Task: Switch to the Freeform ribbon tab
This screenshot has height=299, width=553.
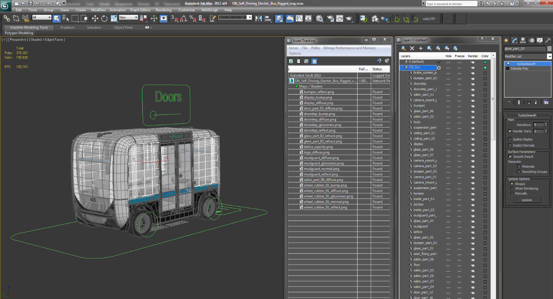Action: [x=68, y=28]
